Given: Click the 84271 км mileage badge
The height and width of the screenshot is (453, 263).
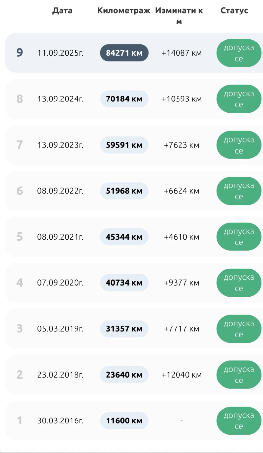Looking at the screenshot, I should pyautogui.click(x=124, y=53).
